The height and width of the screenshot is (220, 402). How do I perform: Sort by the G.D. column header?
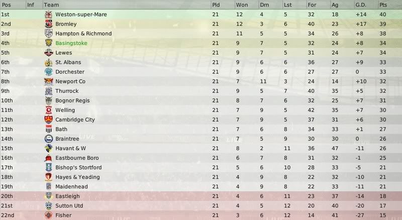pyautogui.click(x=360, y=5)
